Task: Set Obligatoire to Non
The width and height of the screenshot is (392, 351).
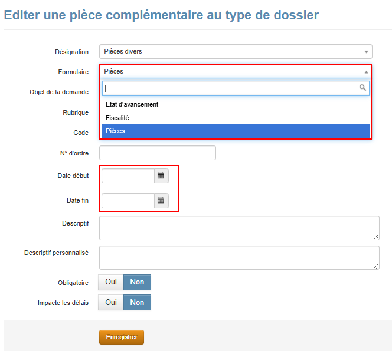Action: (x=137, y=282)
